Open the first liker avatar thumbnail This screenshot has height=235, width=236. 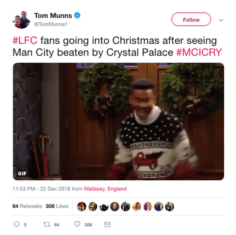(81, 206)
